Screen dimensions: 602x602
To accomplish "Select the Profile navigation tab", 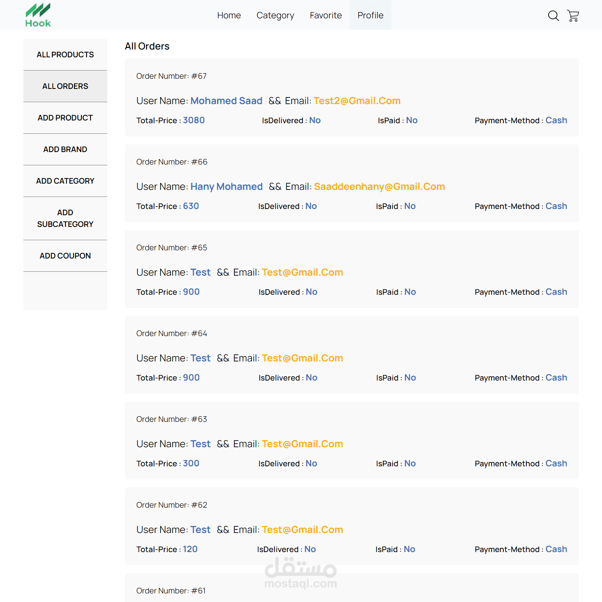I will 370,15.
